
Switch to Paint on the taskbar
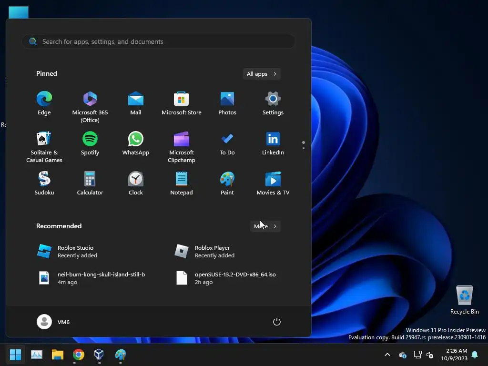tap(121, 355)
